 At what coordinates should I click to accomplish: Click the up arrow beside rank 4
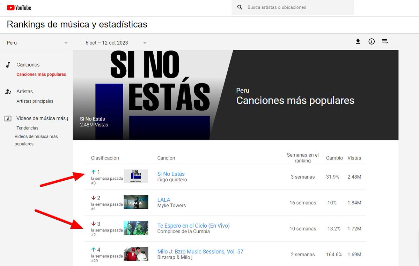pos(93,250)
